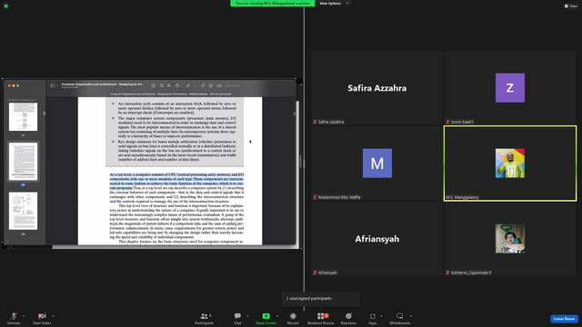The height and width of the screenshot is (327, 582).
Task: Click the green encryption shield icon
Action: tap(6, 6)
